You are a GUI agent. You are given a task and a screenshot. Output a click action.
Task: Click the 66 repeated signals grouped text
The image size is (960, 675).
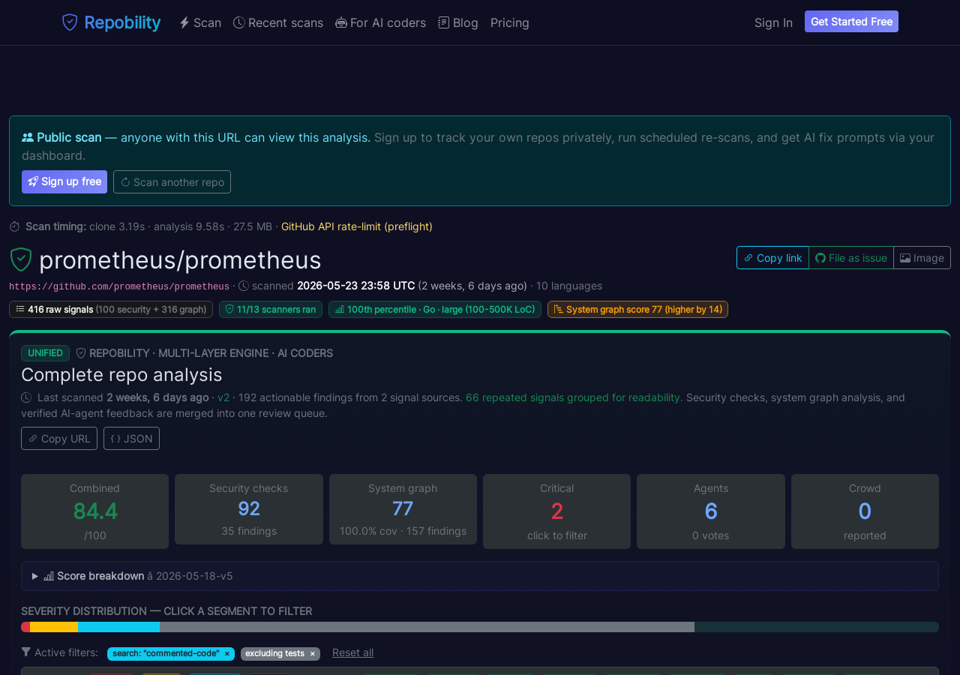click(x=573, y=397)
